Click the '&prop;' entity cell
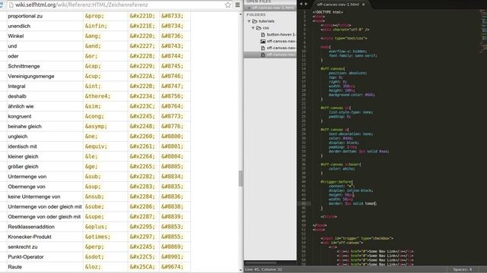The width and height of the screenshot is (487, 273). (x=94, y=16)
